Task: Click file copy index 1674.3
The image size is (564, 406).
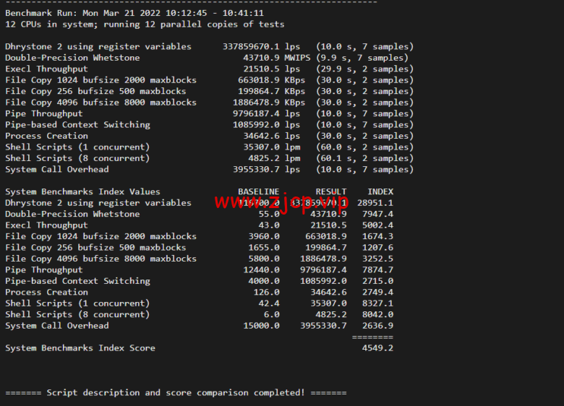Action: click(x=378, y=236)
